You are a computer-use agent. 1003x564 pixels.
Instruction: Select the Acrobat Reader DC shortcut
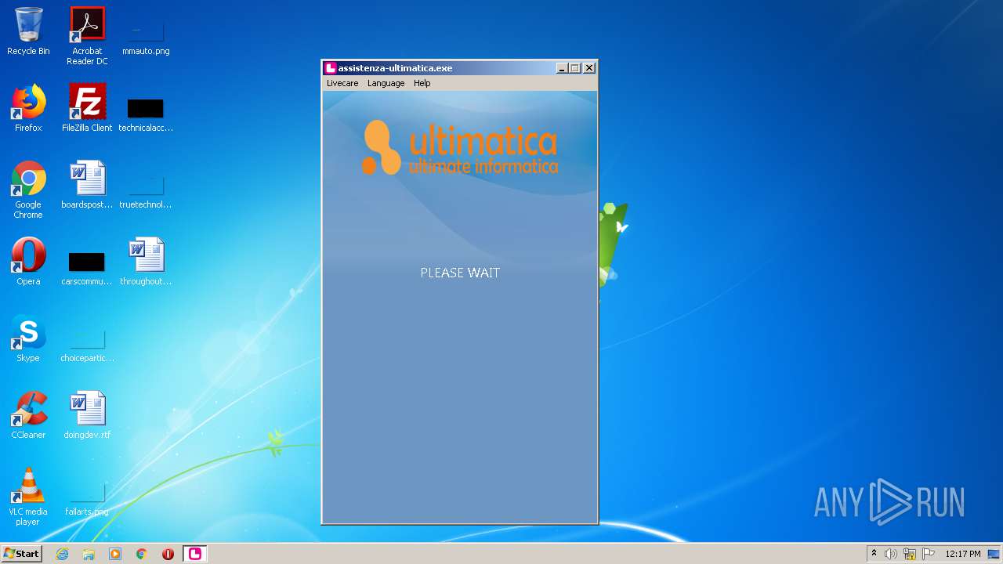tap(87, 36)
